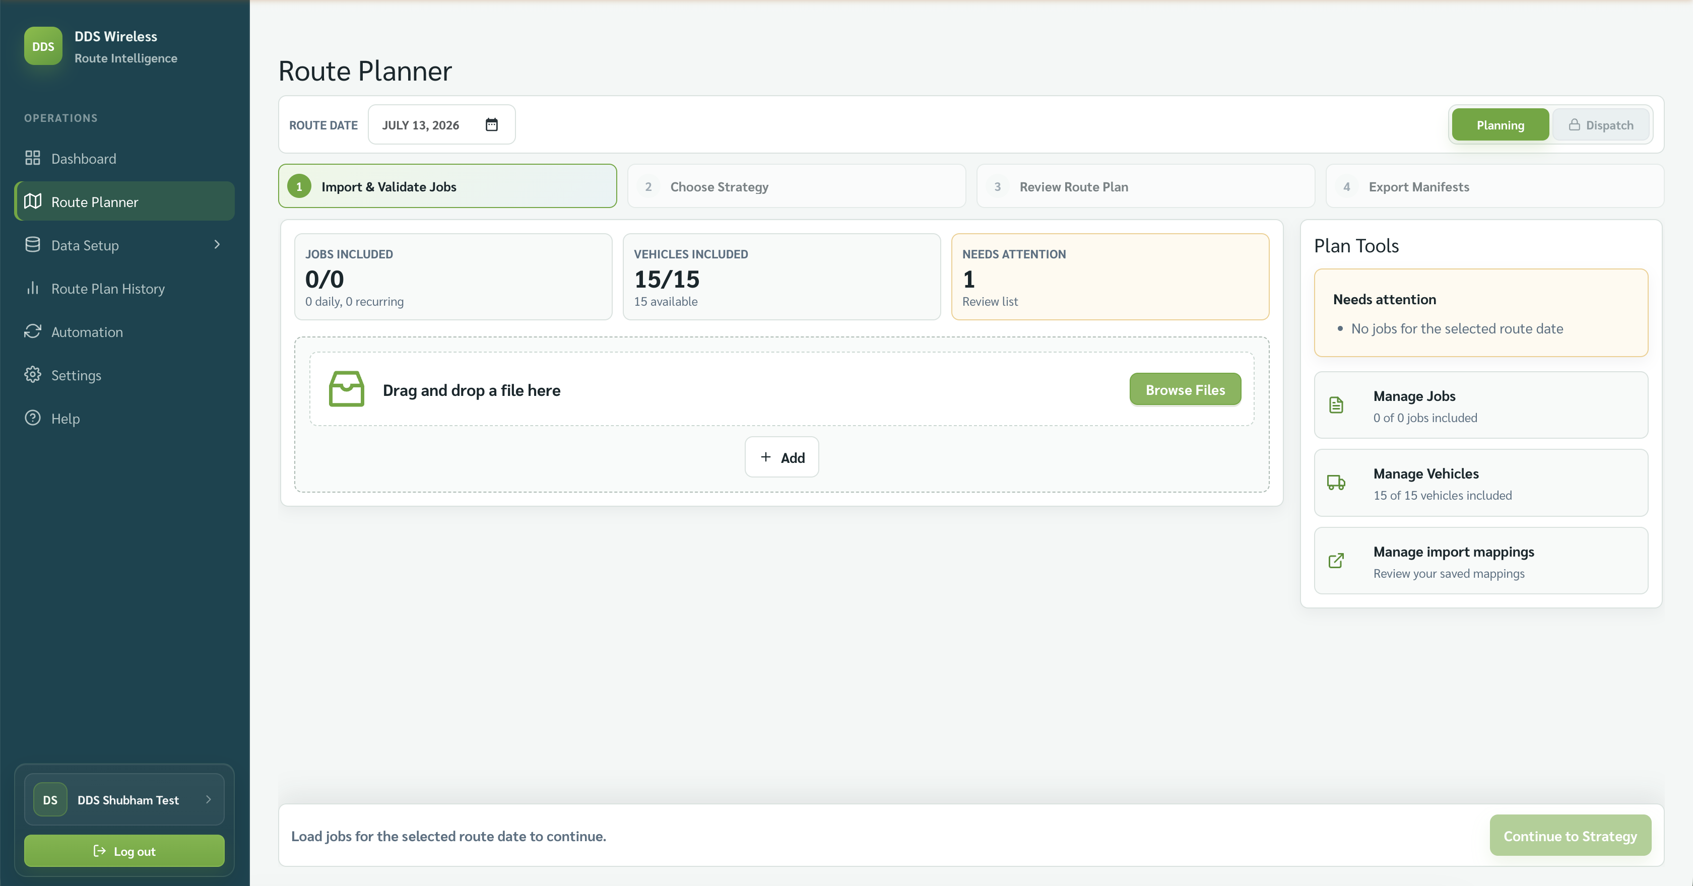
Task: Click the Jobs Included stat card
Action: (x=453, y=277)
